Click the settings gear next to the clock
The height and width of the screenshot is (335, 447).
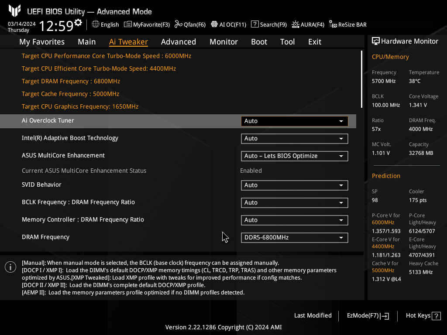78,23
